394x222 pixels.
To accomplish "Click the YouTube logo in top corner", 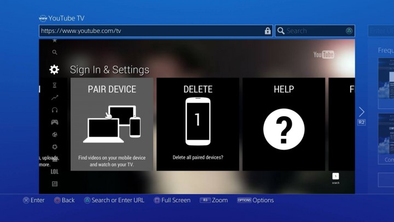I will click(323, 54).
